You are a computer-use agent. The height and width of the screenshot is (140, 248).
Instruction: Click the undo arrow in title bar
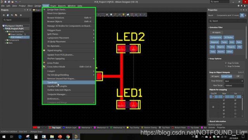click(x=16, y=2)
